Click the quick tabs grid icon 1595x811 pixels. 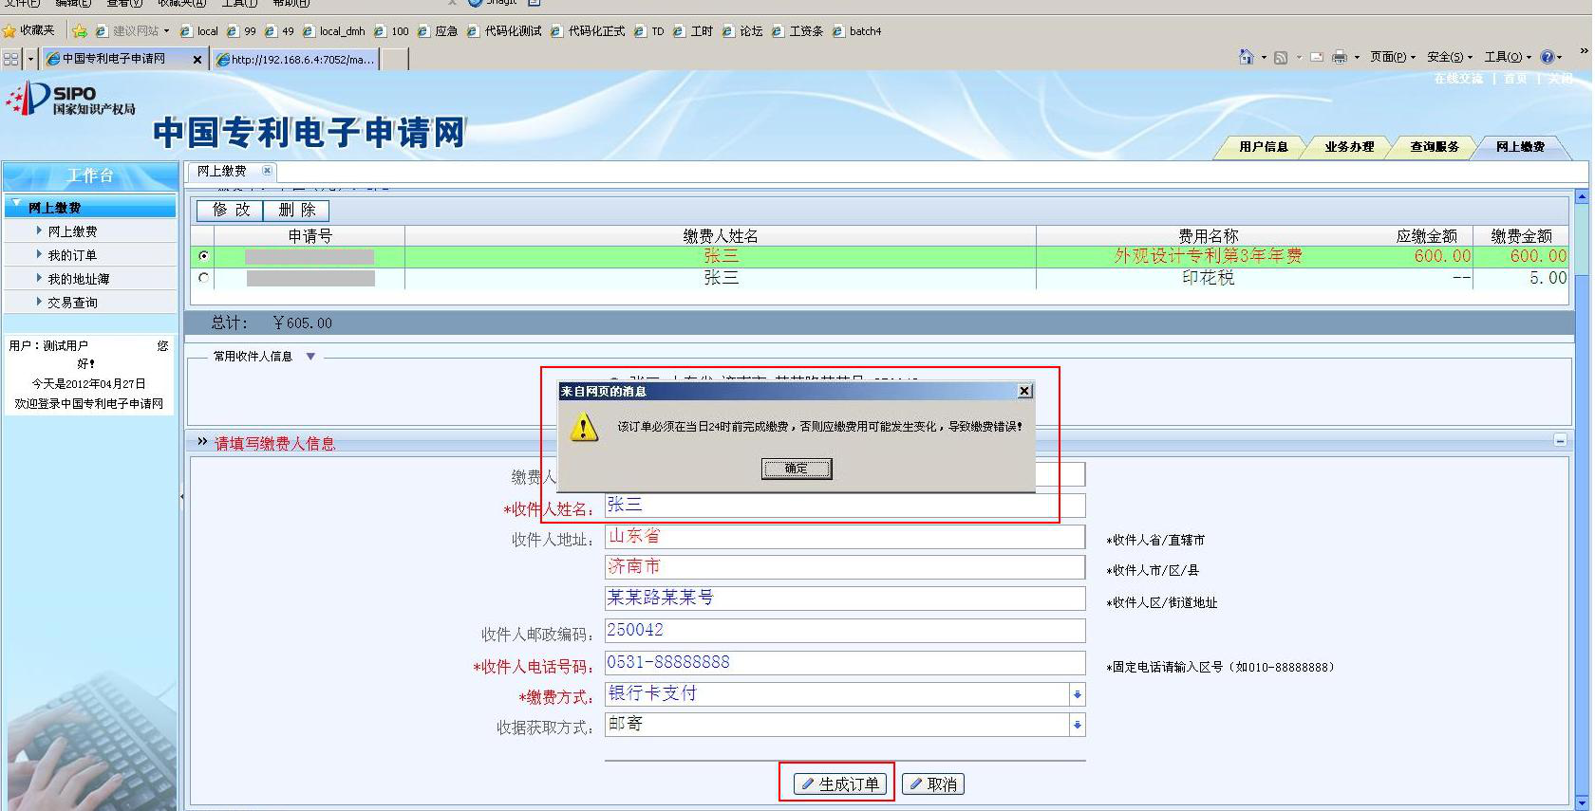[11, 59]
